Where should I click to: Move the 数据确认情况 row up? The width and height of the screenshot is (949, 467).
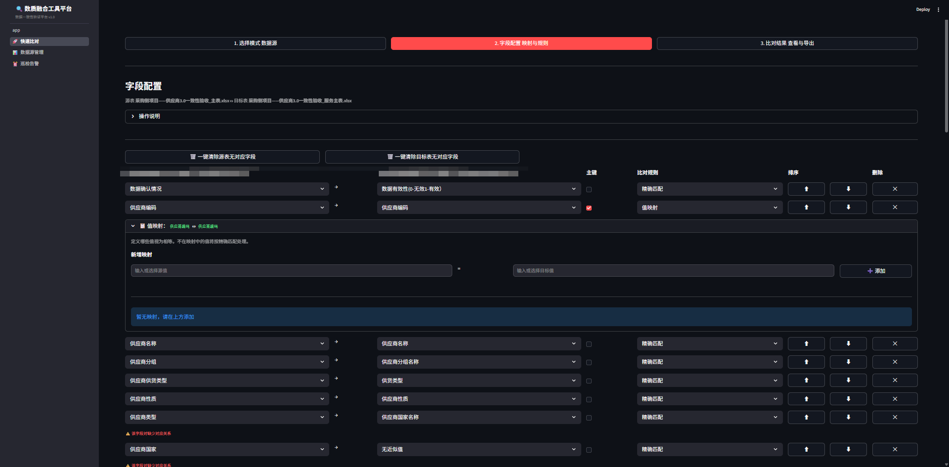[806, 189]
